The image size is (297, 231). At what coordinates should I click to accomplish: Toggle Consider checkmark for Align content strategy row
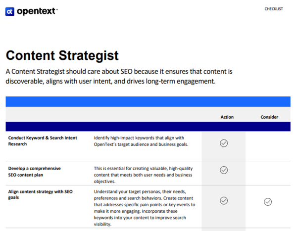tap(268, 201)
